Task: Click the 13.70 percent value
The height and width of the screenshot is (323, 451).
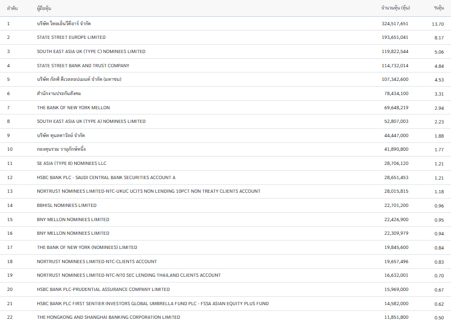Action: [437, 24]
